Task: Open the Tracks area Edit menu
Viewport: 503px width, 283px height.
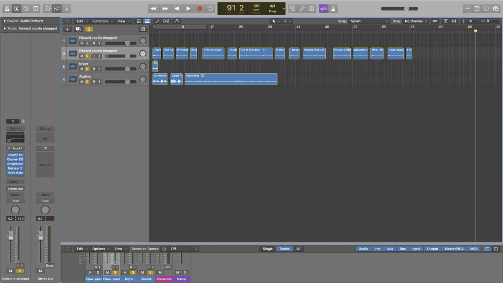Action: click(x=82, y=21)
